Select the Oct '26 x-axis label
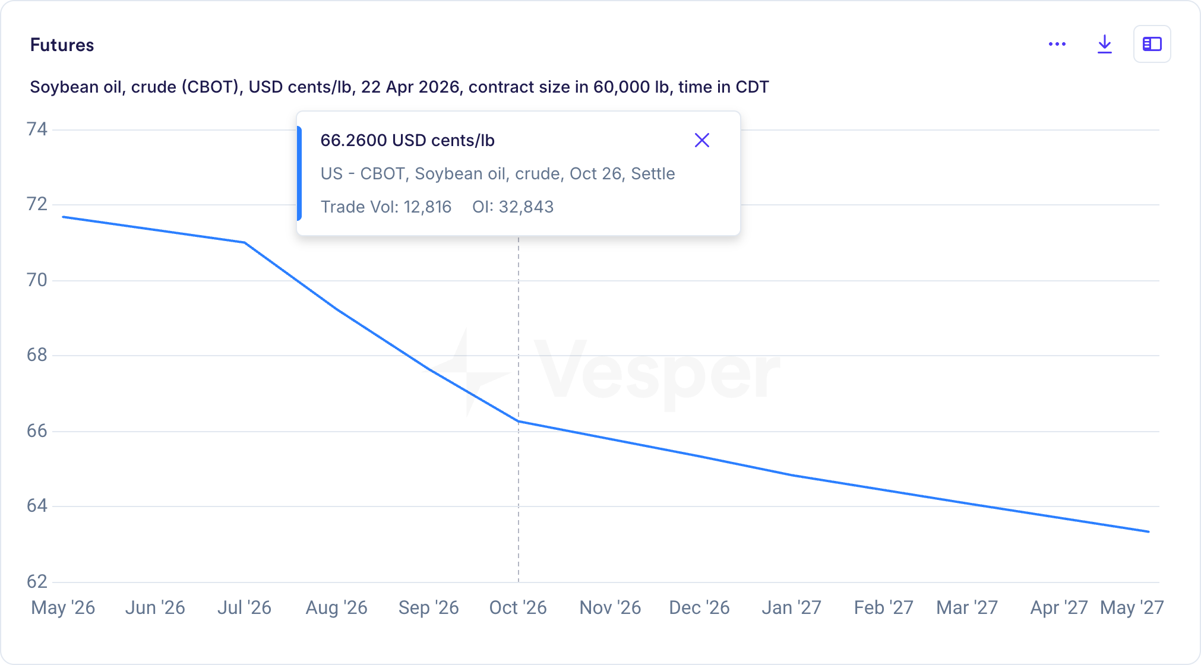Screen dimensions: 1201x665 518,608
